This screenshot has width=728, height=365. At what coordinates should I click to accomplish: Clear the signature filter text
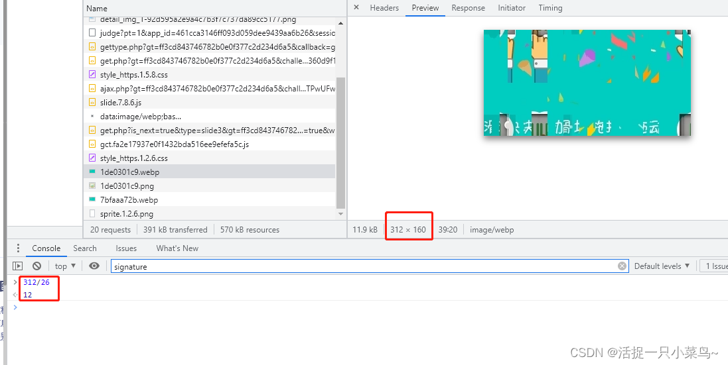[x=622, y=266]
